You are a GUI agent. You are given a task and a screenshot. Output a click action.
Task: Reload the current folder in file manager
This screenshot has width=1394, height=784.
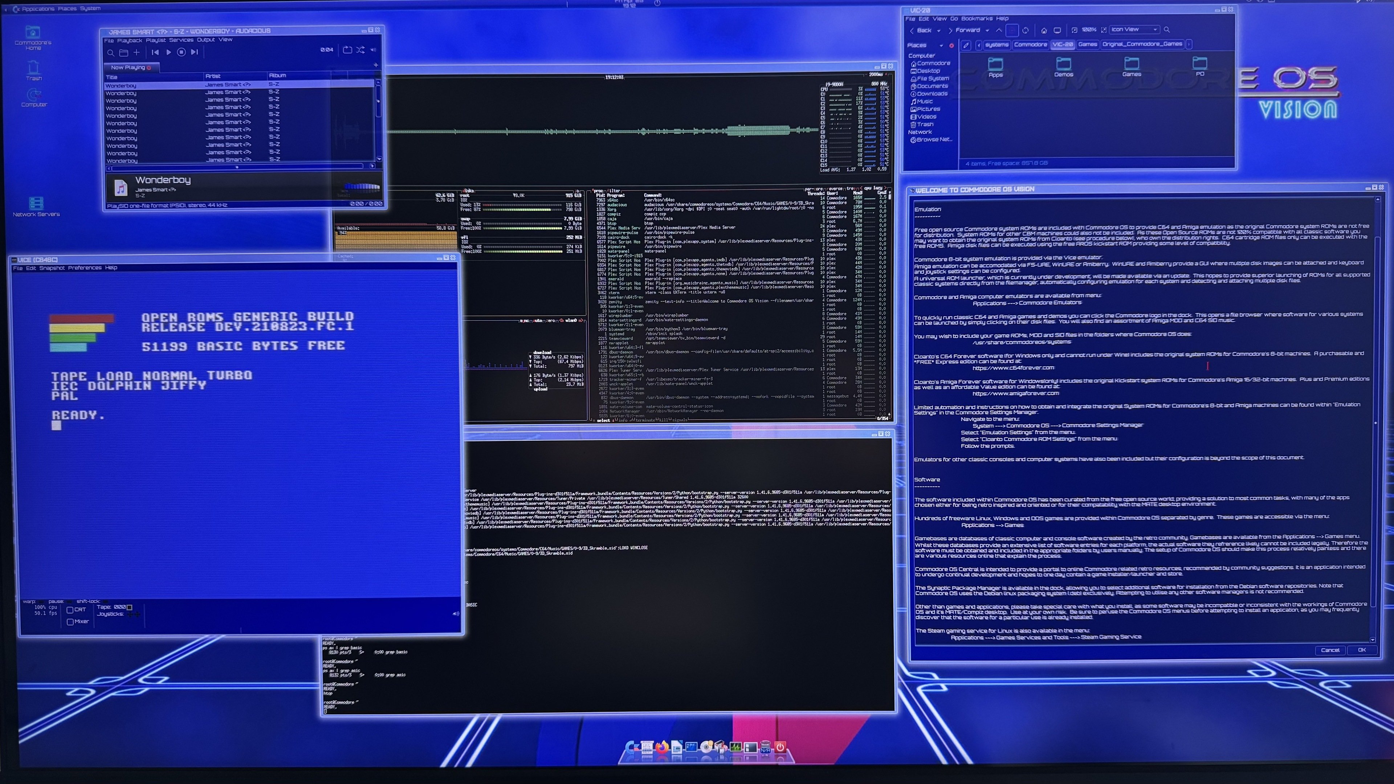[1025, 30]
